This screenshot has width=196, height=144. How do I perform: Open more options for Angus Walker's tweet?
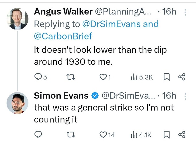[185, 12]
